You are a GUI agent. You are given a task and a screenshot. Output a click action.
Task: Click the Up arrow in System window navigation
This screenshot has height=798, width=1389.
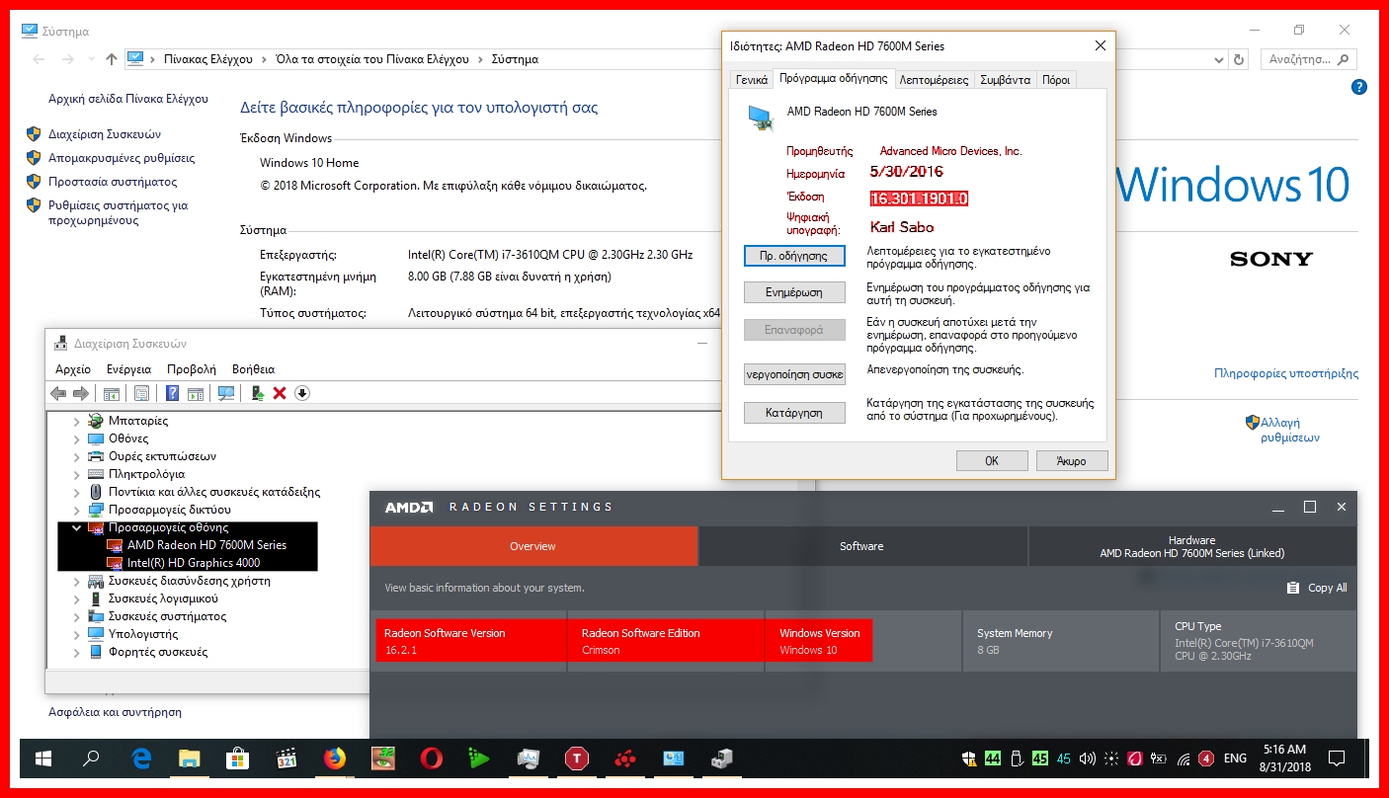[112, 59]
